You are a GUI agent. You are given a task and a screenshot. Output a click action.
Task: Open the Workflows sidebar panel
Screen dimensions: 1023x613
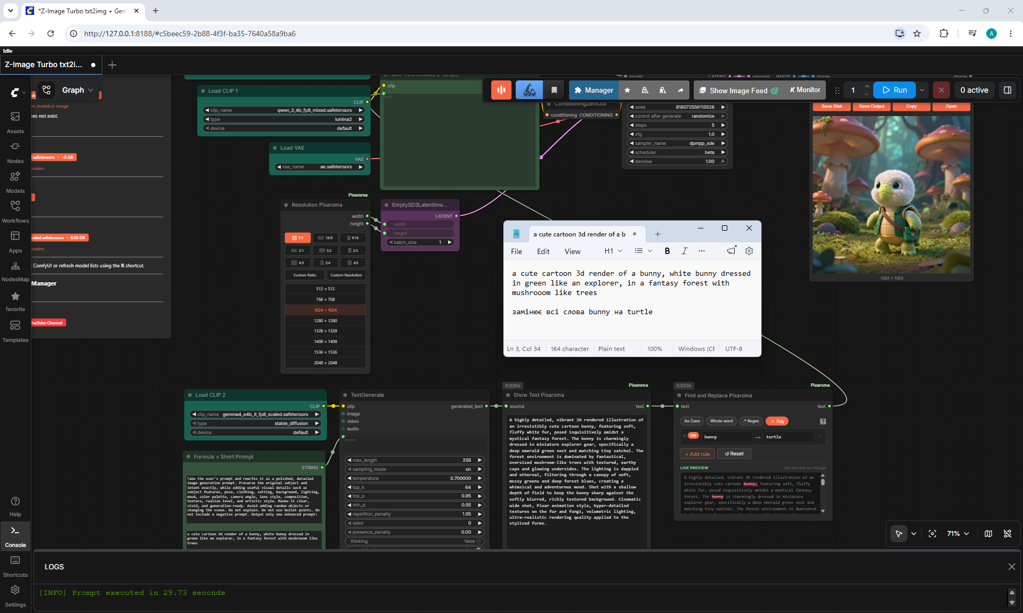(15, 212)
